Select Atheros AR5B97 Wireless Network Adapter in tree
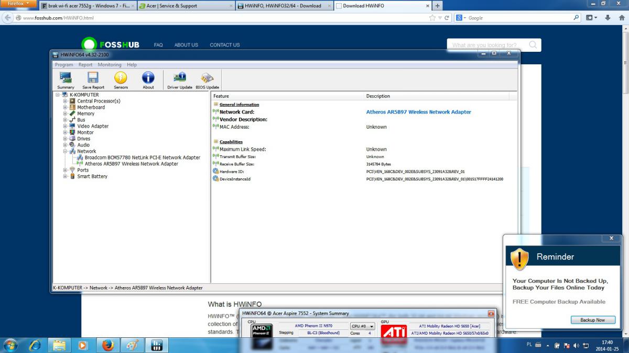 132,164
